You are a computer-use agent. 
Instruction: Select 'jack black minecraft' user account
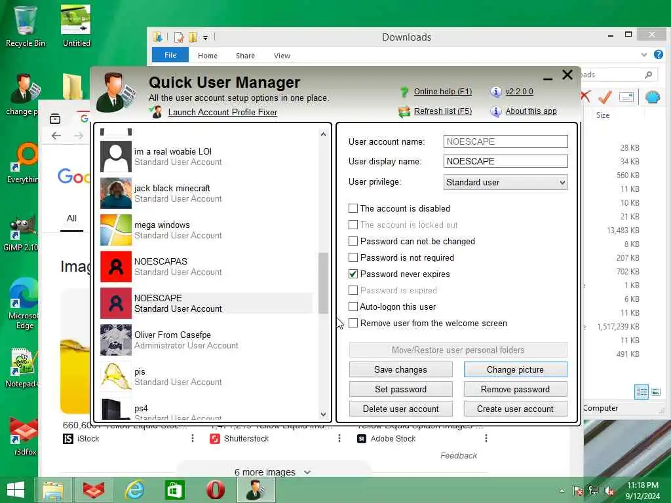[206, 193]
